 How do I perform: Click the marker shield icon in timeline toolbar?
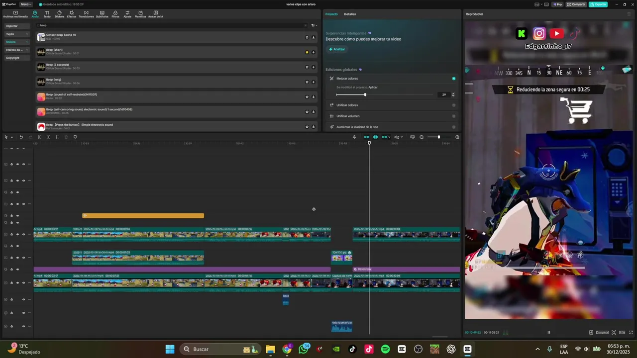[x=75, y=137]
